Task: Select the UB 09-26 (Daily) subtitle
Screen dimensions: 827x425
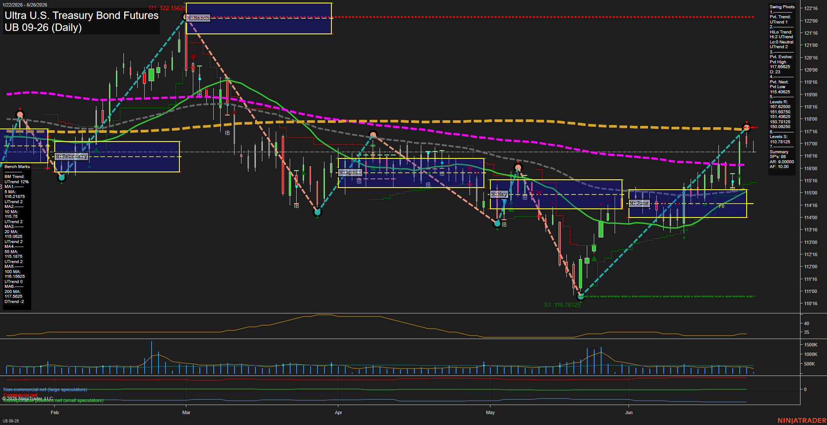Action: click(43, 27)
